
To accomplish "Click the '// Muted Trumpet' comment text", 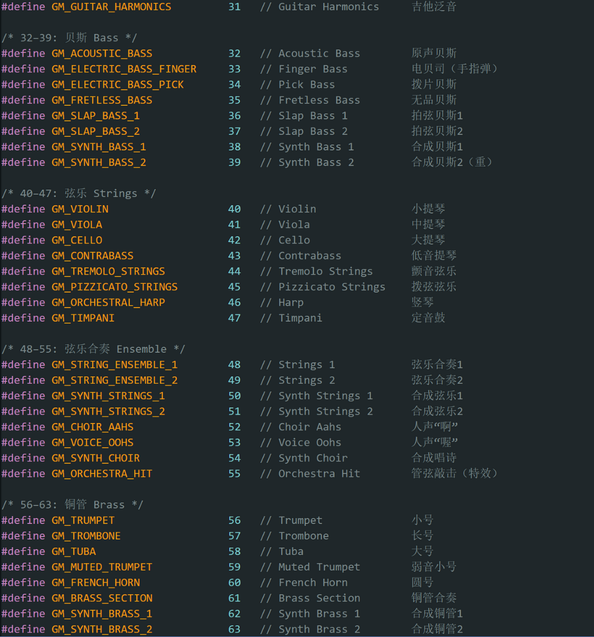I will pos(310,567).
